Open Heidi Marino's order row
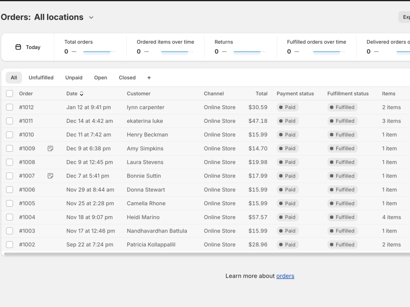 click(205, 217)
